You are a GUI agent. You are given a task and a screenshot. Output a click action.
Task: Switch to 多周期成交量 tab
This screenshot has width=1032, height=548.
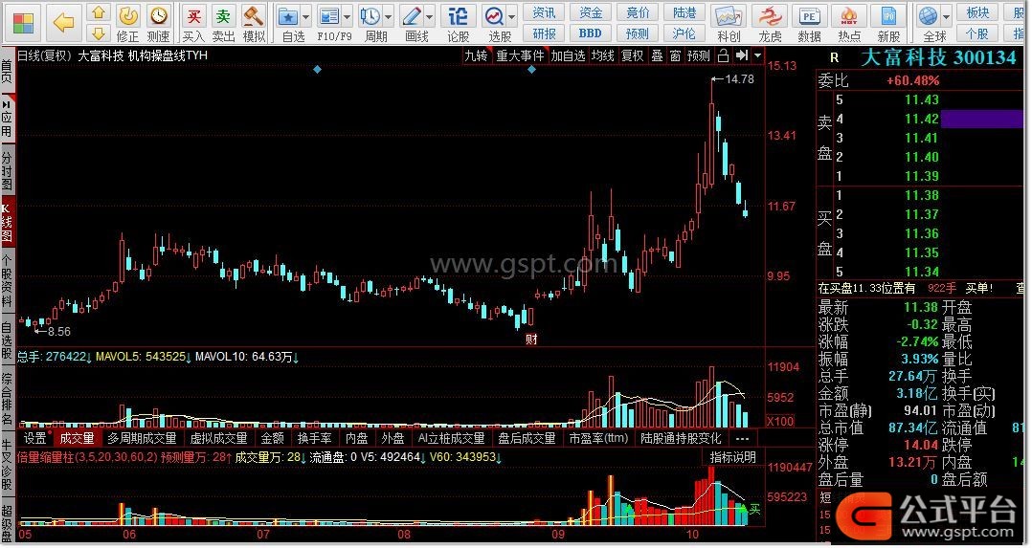coord(142,438)
